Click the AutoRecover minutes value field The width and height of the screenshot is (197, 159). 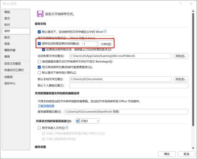89,44
